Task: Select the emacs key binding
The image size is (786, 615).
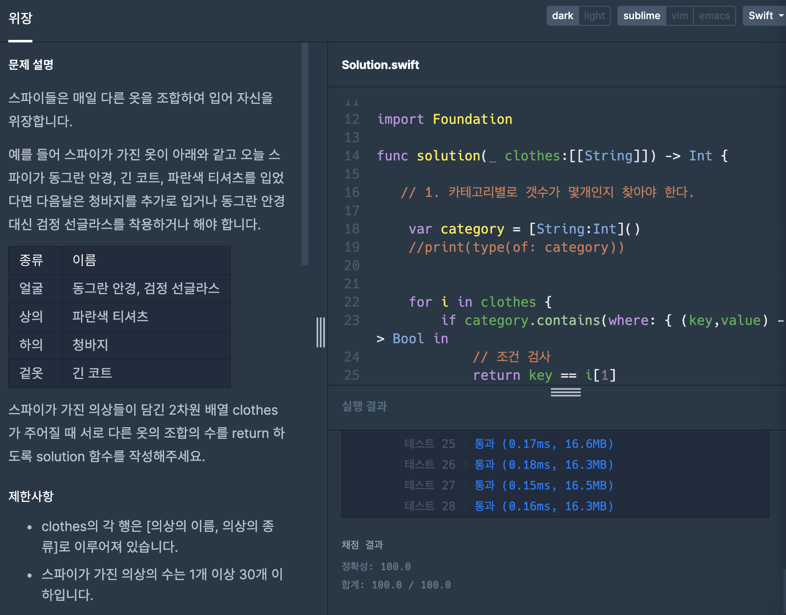Action: click(714, 16)
